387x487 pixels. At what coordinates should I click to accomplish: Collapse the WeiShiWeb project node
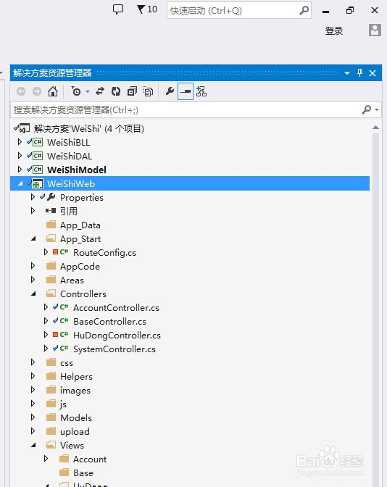[x=20, y=183]
